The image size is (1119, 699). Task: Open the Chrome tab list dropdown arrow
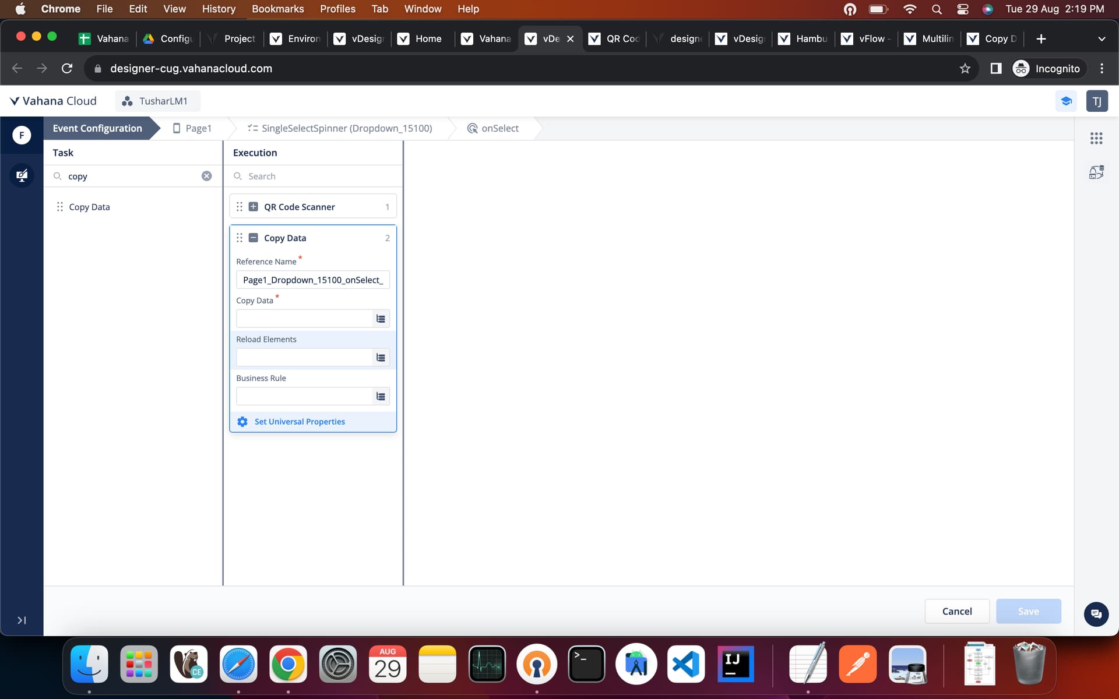click(x=1102, y=38)
